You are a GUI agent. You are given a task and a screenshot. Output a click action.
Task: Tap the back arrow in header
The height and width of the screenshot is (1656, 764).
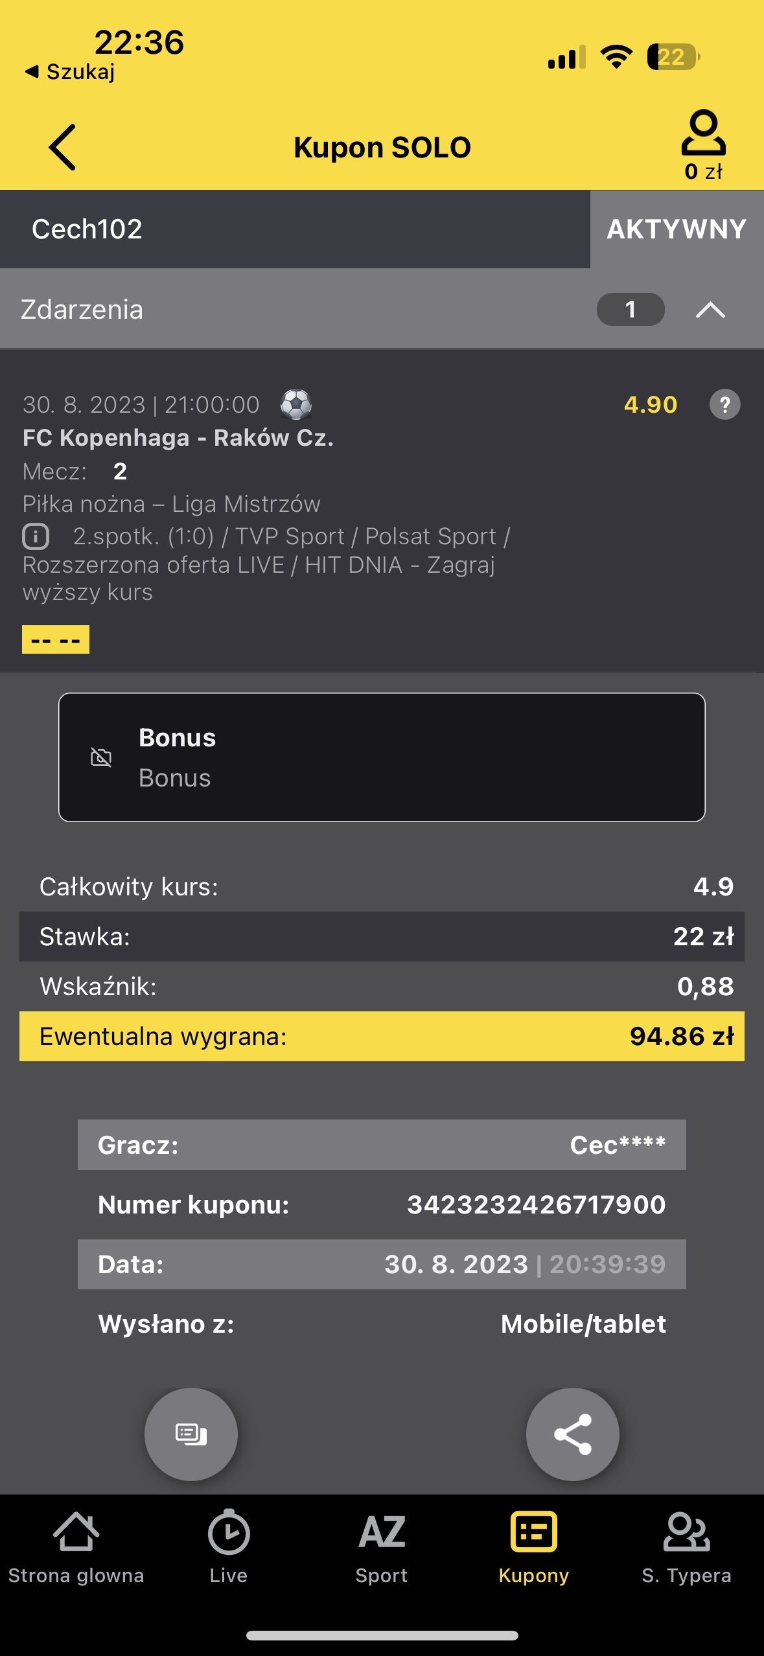[63, 147]
